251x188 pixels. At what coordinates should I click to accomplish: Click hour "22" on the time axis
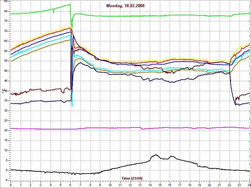click(x=230, y=185)
